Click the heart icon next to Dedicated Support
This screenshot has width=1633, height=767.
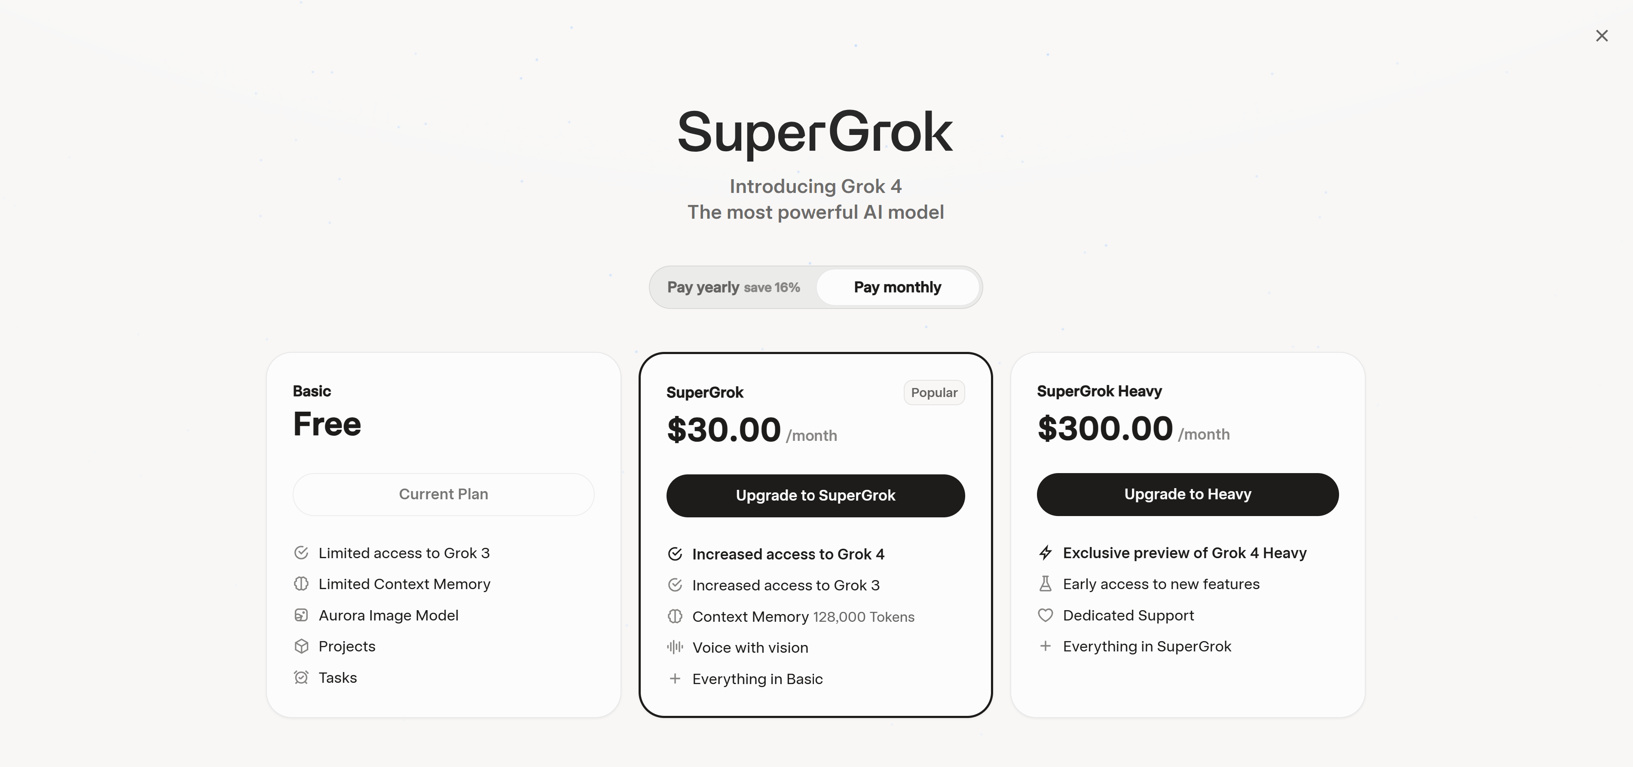(1046, 615)
